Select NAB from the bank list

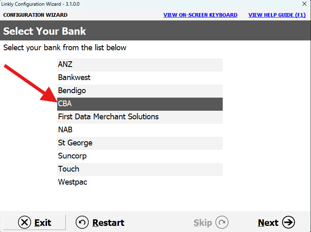pyautogui.click(x=140, y=130)
